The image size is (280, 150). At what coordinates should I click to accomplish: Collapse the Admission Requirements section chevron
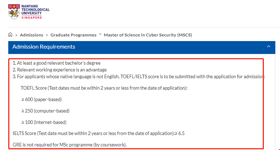269,47
